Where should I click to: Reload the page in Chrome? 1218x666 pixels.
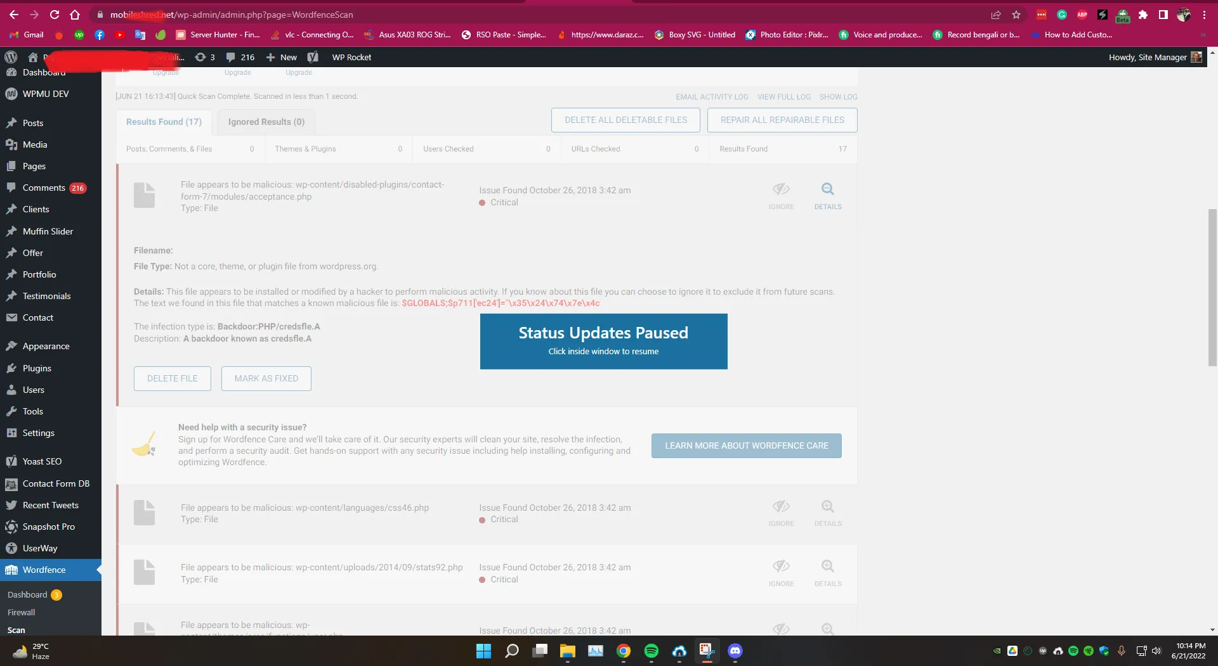[55, 15]
